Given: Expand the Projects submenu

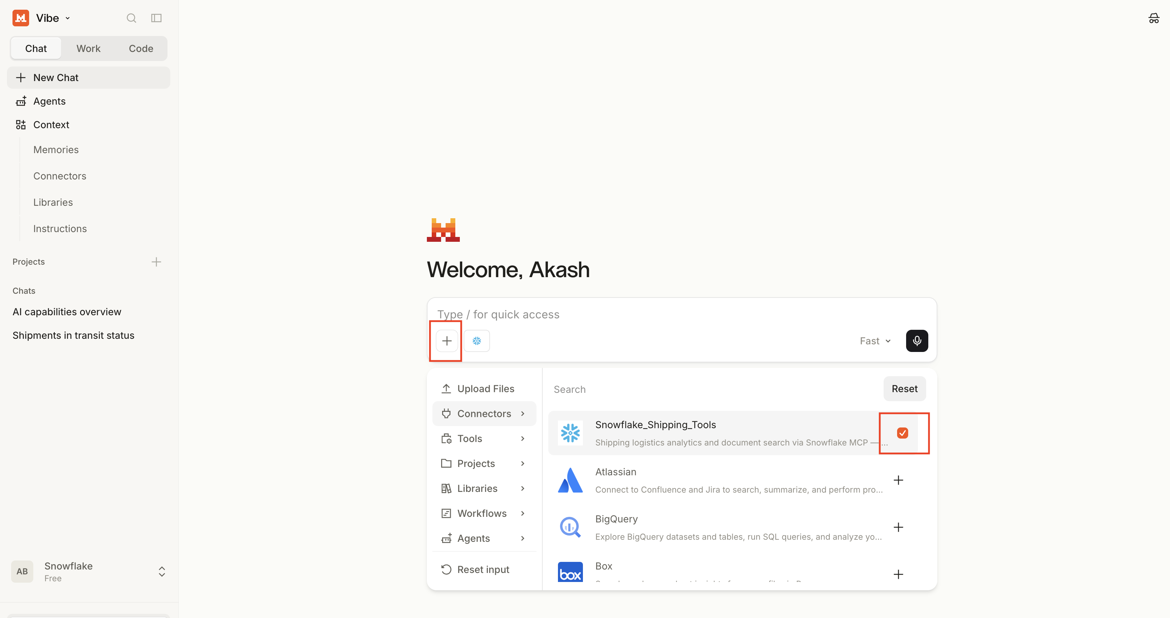Looking at the screenshot, I should click(484, 464).
